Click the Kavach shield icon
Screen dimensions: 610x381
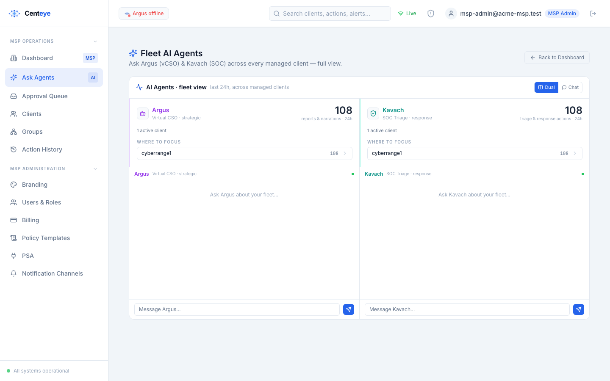point(373,113)
